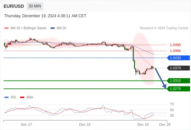The image size is (191, 130).
Task: Click the blue RSI legend swatch
Action: point(6,97)
